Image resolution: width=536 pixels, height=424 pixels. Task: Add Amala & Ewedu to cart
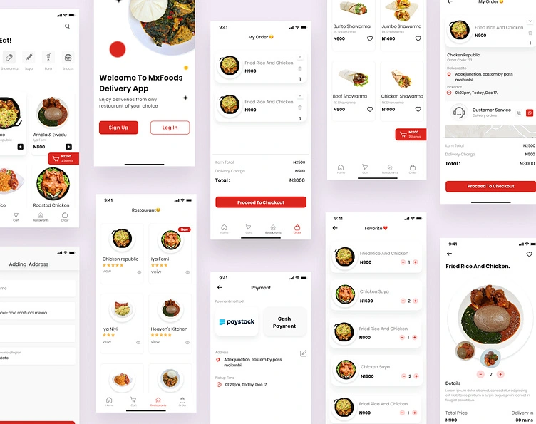(x=68, y=147)
